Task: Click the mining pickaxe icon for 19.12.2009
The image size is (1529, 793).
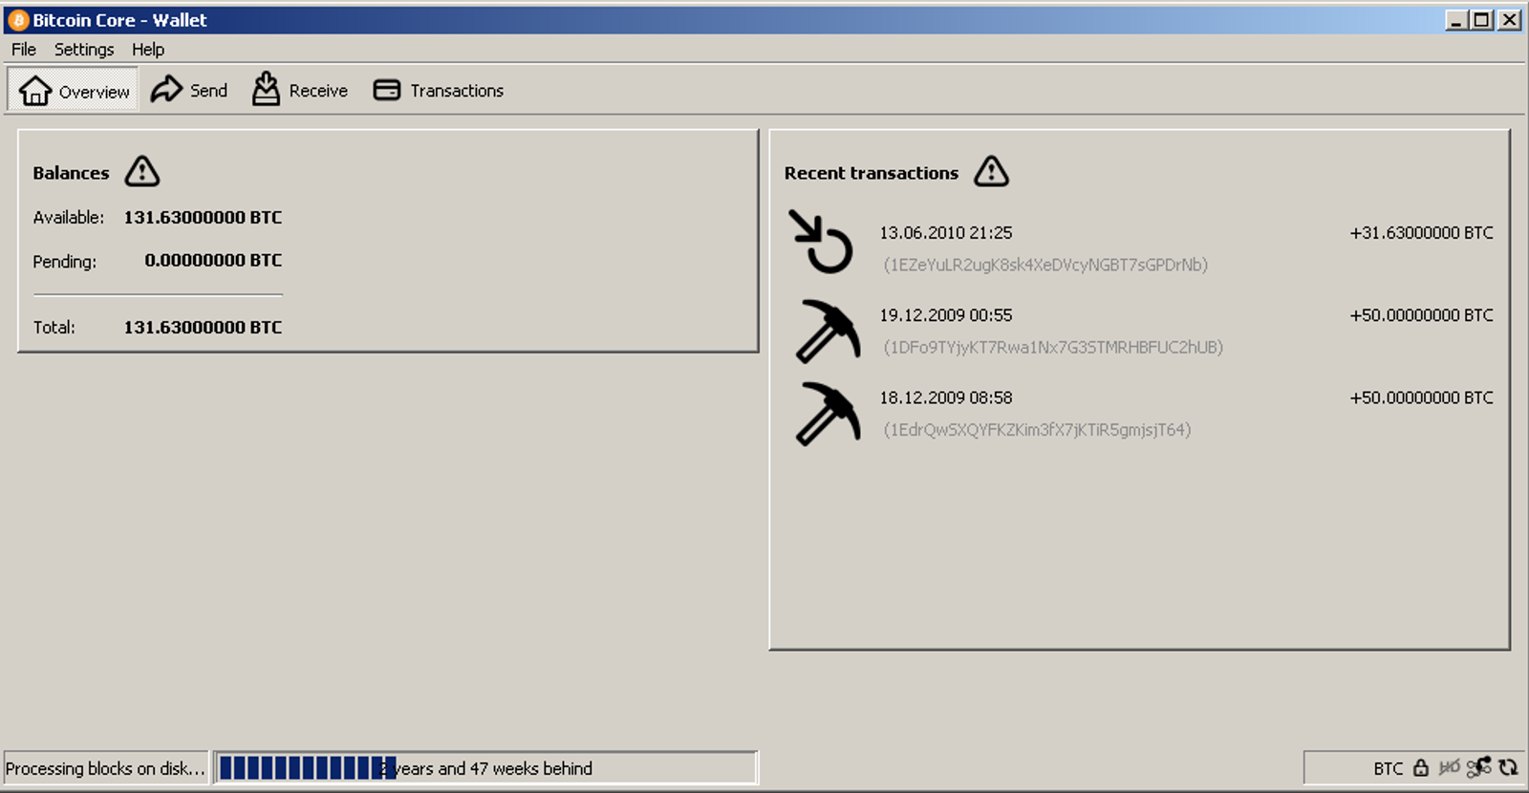Action: click(828, 331)
